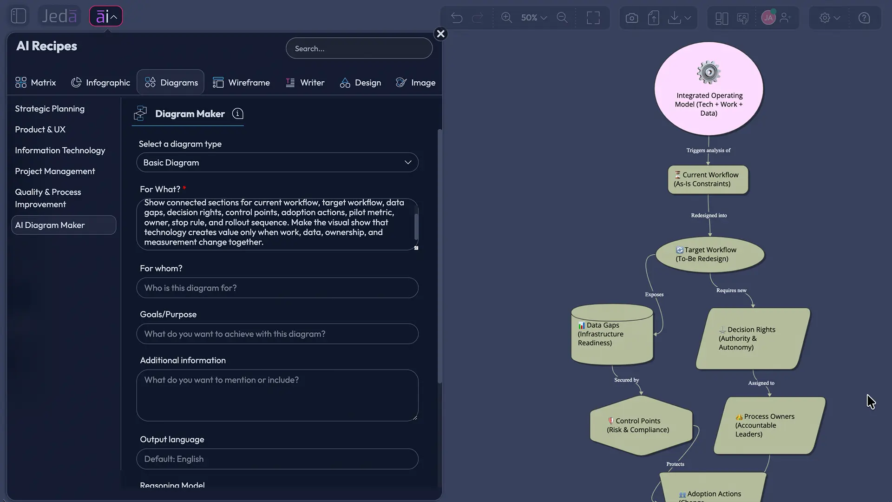Collapse the AI recipes menu button
The height and width of the screenshot is (502, 892).
pyautogui.click(x=106, y=16)
